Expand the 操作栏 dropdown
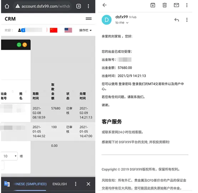Viewport: 198px width, 193px height. coord(85,30)
